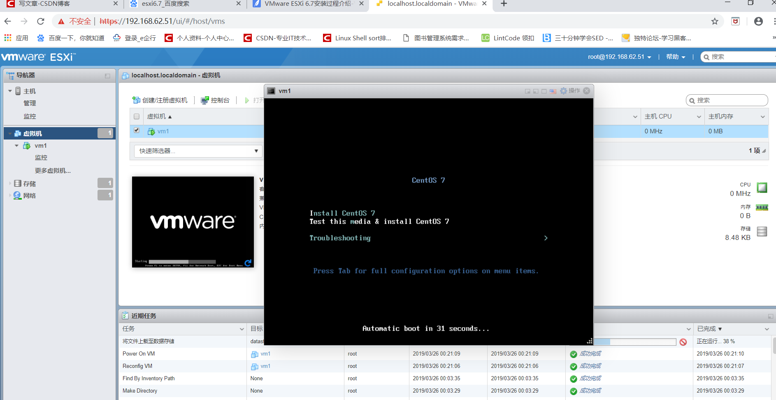Open 更多虚拟机... in navigator
The image size is (776, 400).
pos(53,171)
